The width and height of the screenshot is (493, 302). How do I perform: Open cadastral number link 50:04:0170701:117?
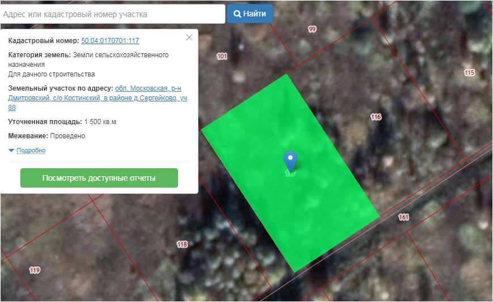(110, 41)
